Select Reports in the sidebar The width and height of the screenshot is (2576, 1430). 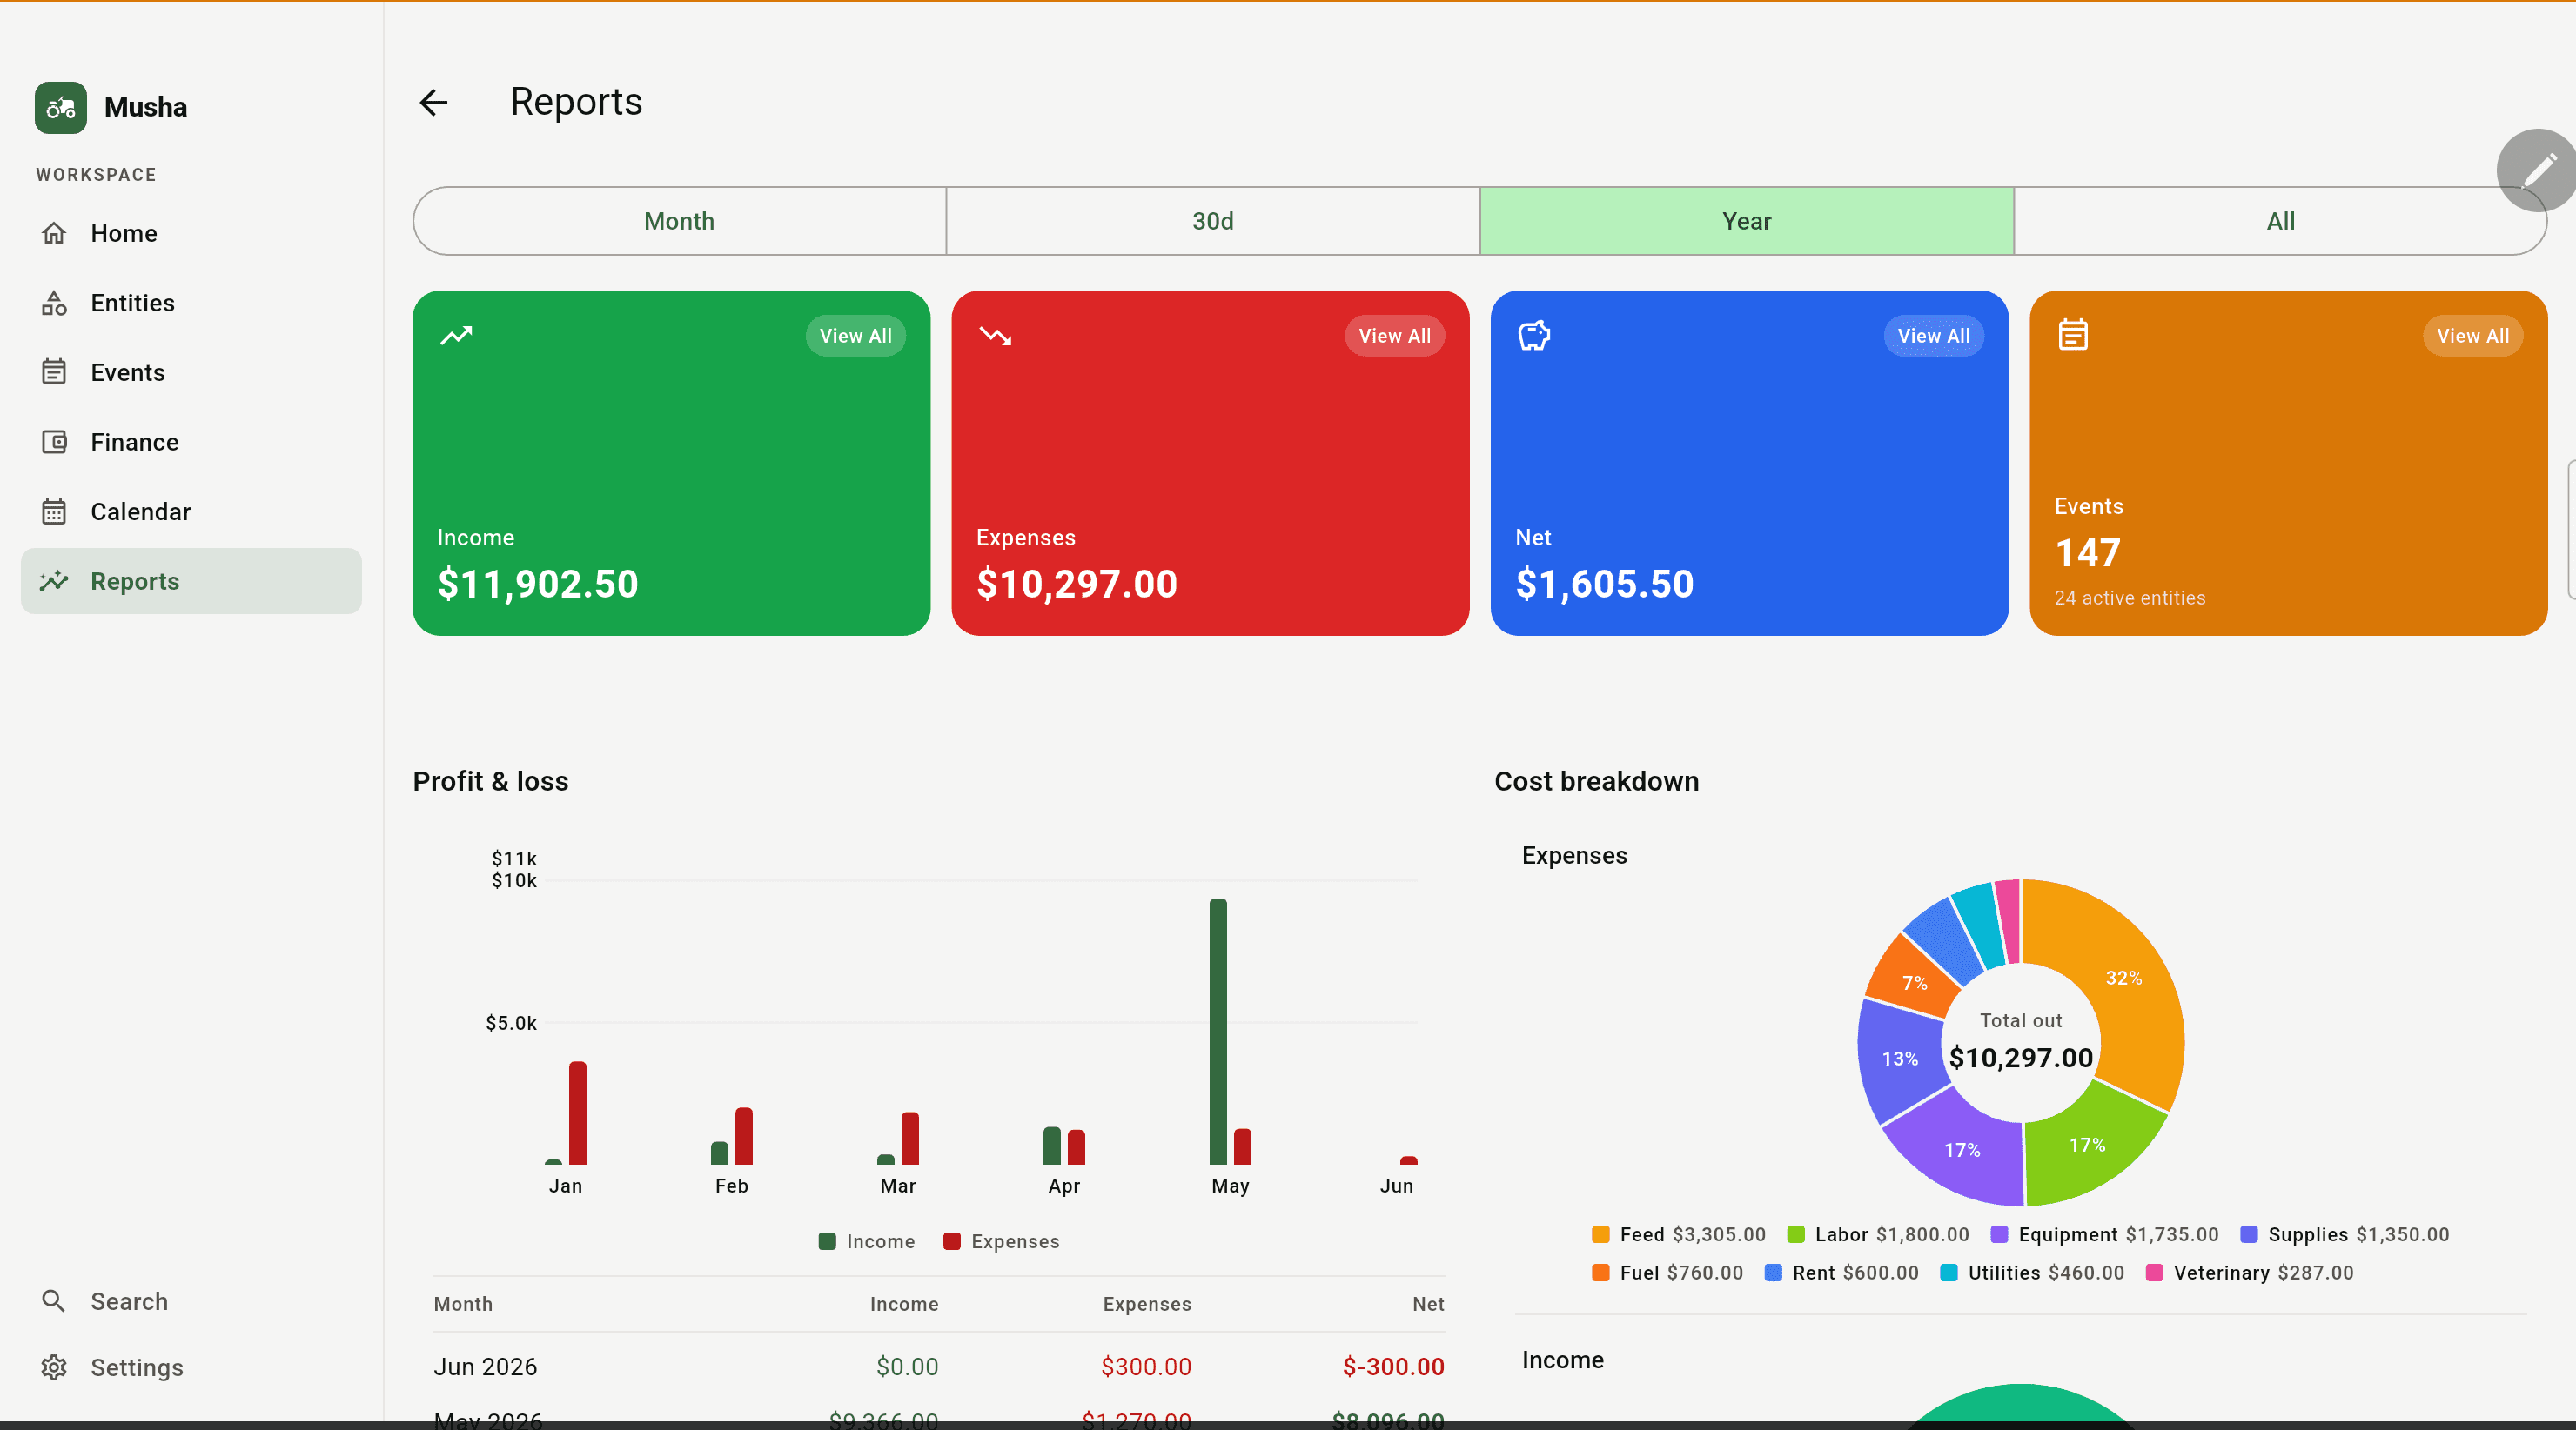[x=191, y=580]
